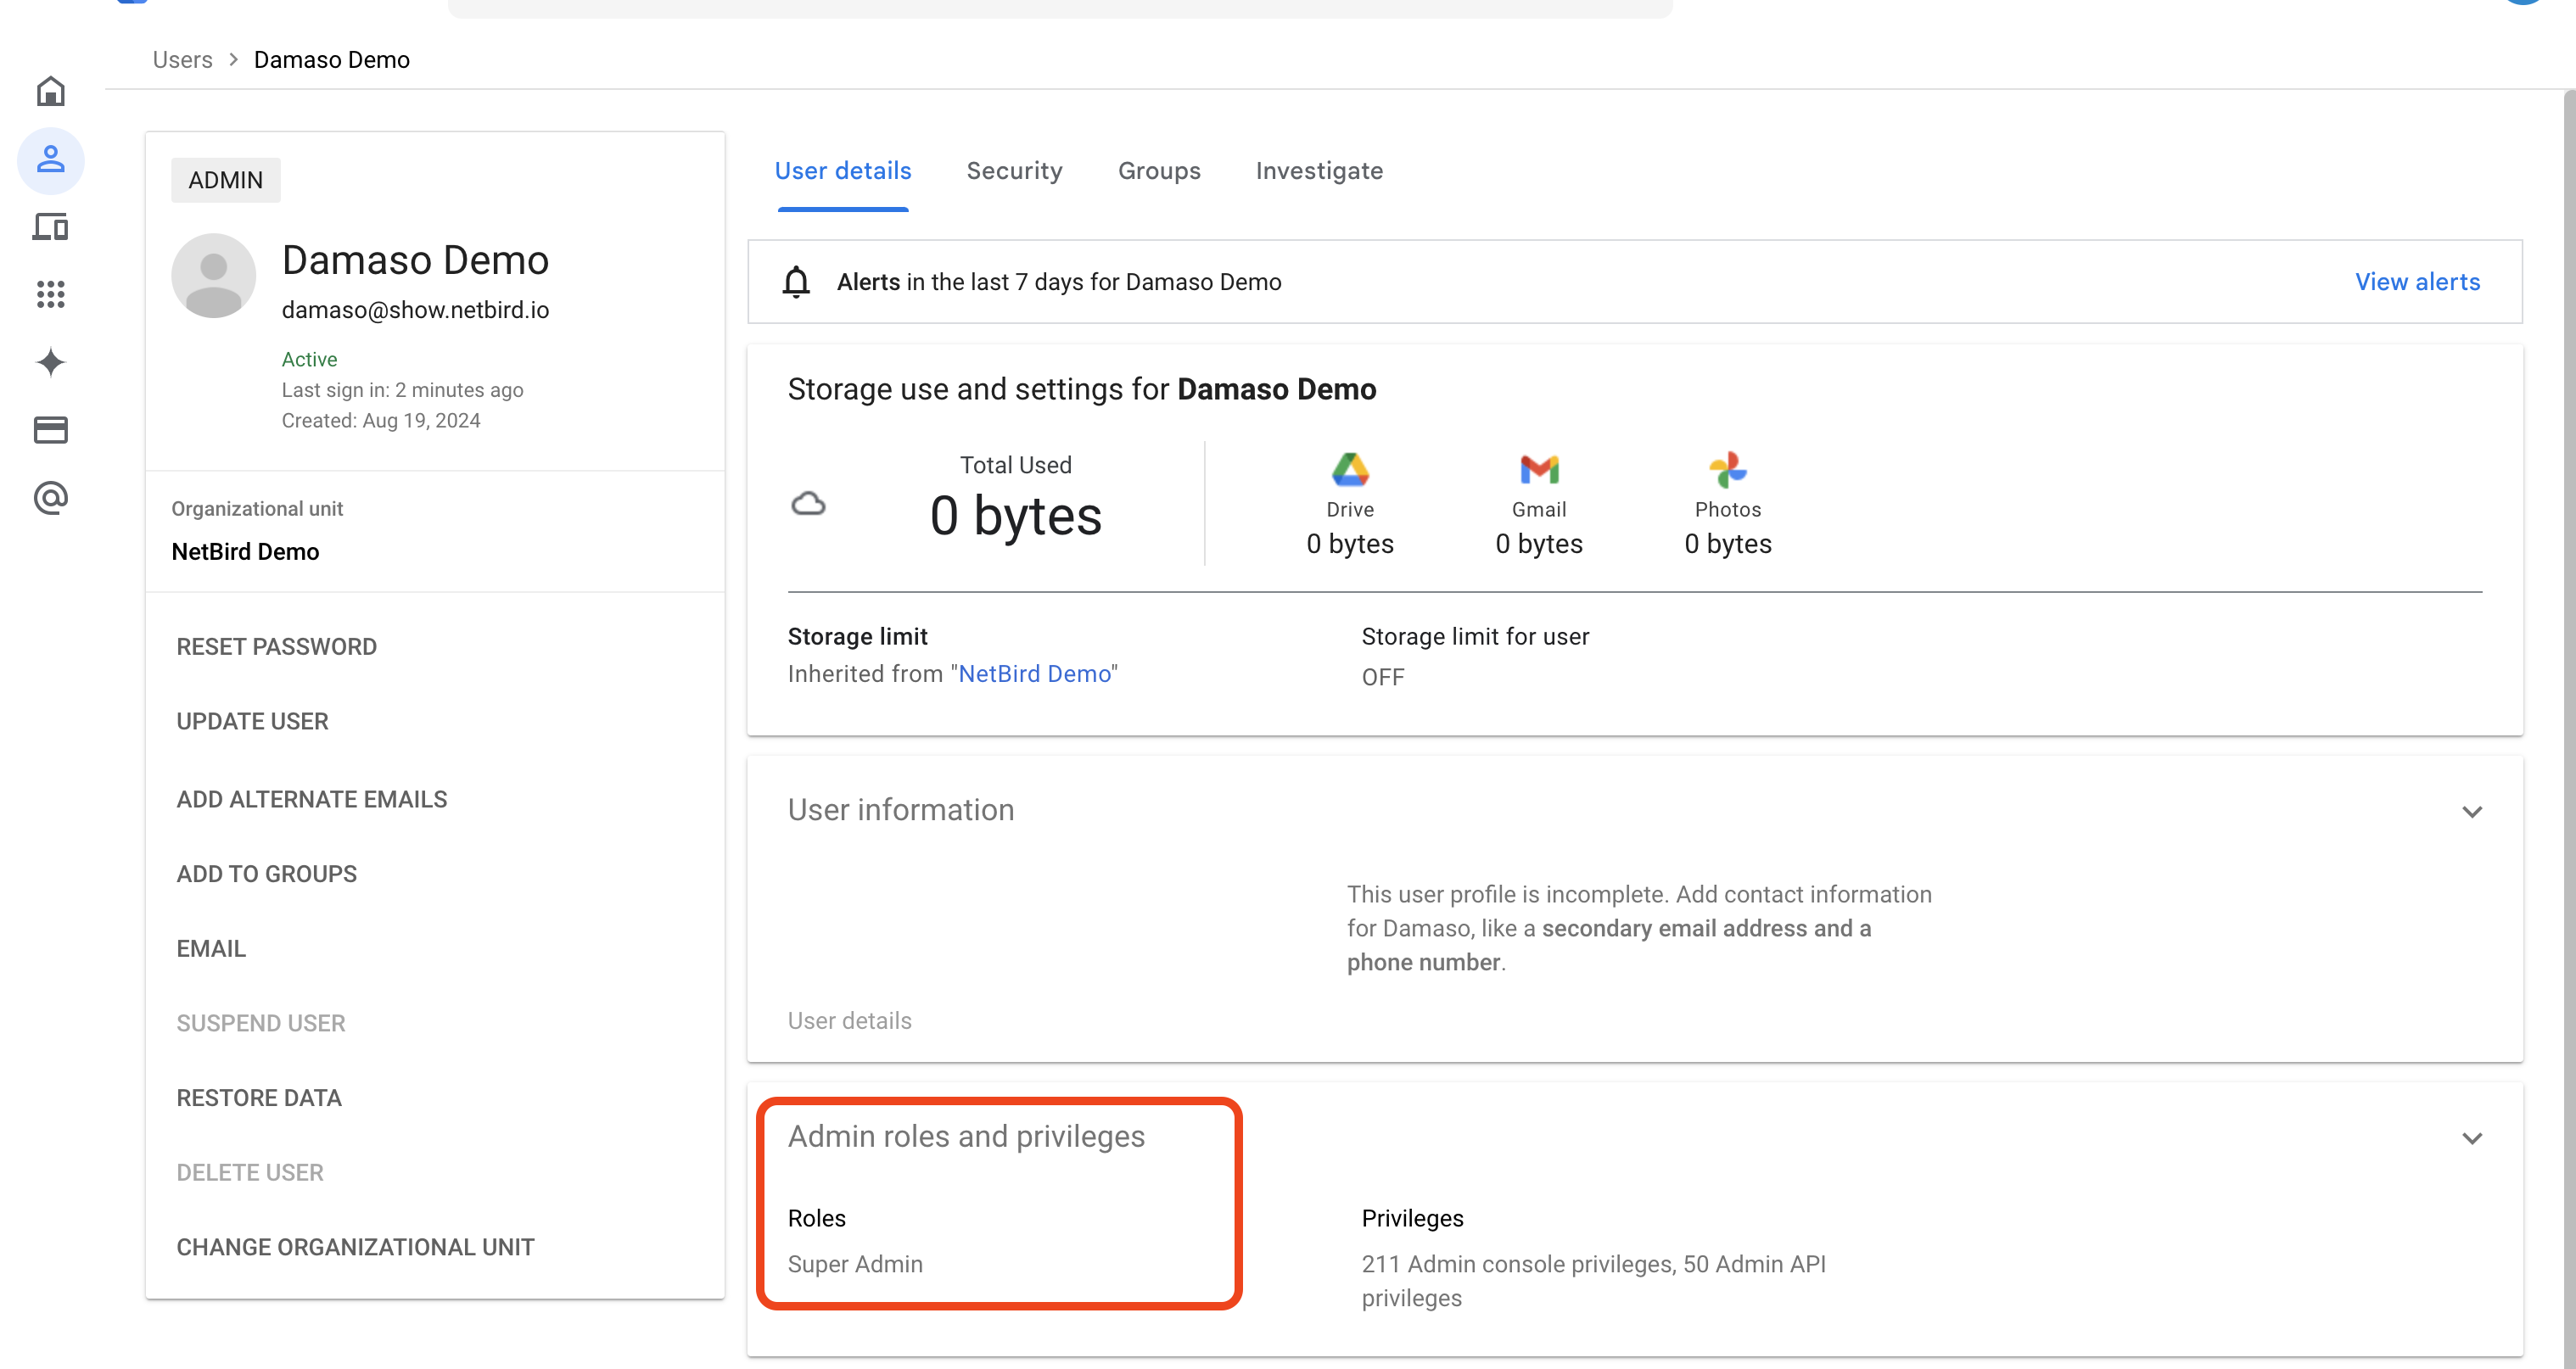Click View alerts for Damaso Demo
Image resolution: width=2576 pixels, height=1369 pixels.
tap(2418, 282)
